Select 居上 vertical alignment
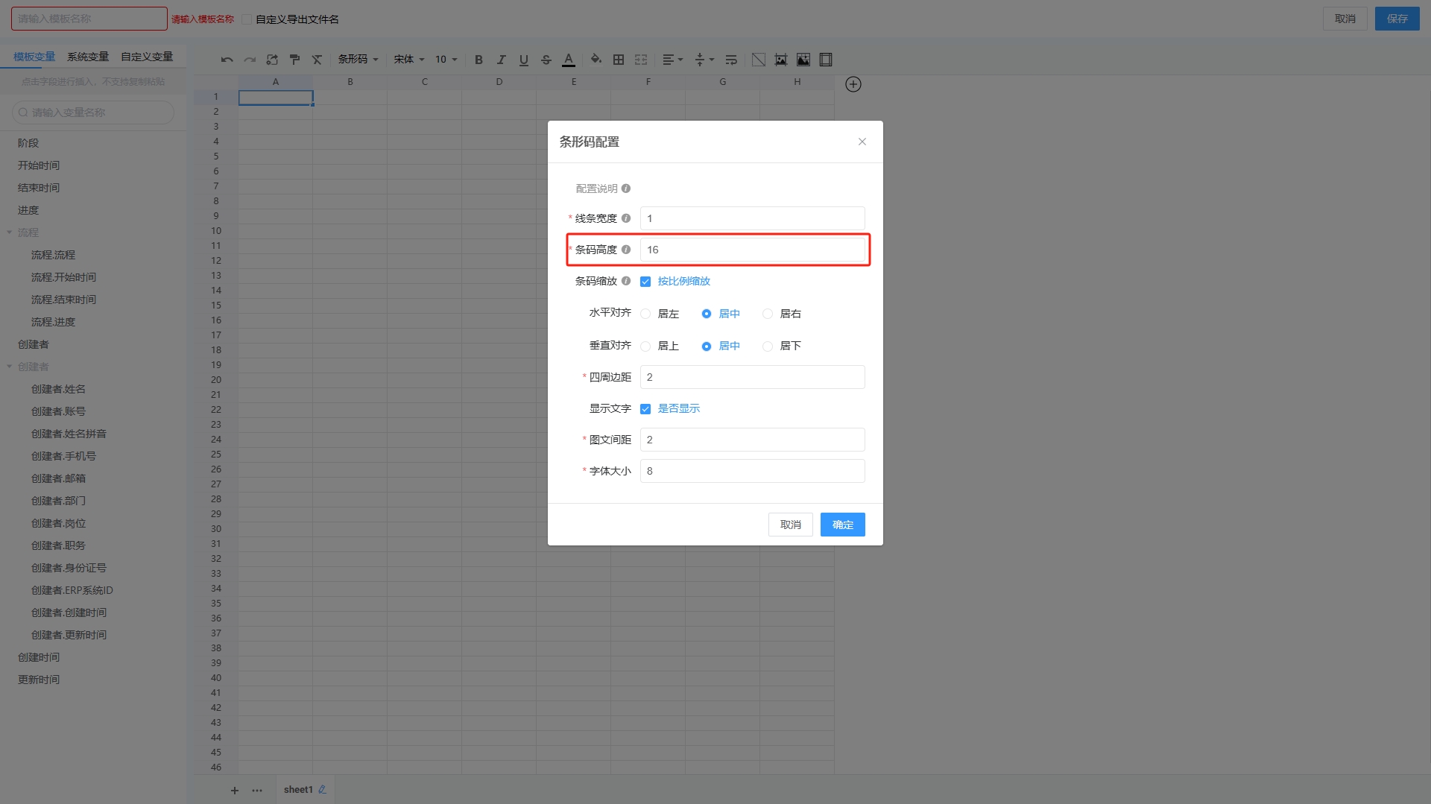This screenshot has width=1431, height=804. tap(645, 346)
